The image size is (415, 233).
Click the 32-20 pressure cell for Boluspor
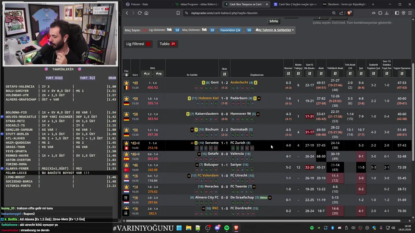pyautogui.click(x=310, y=167)
